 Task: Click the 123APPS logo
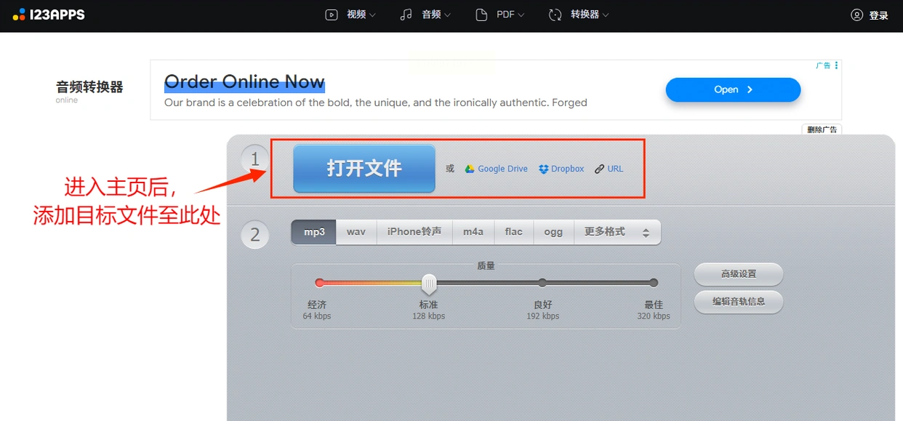[x=49, y=15]
